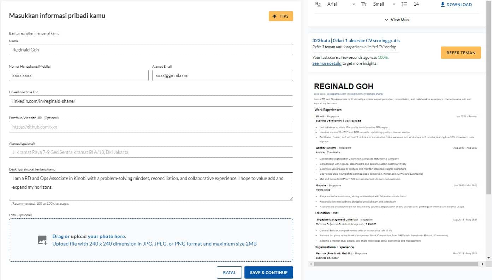Viewport: 492px width, 280px height.
Task: Click the download arrow icon
Action: click(x=443, y=5)
